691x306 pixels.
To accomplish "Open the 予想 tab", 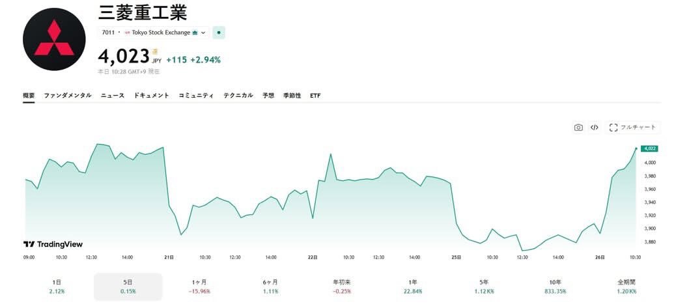I will [268, 96].
